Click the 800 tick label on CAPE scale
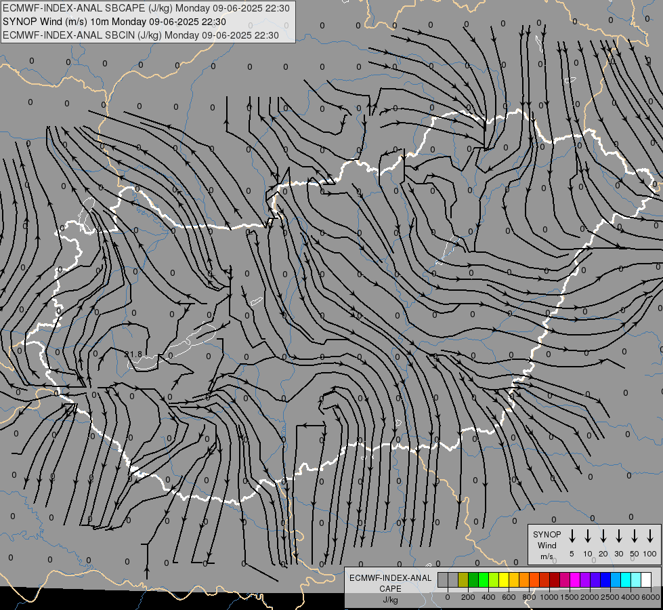This screenshot has height=610, width=663. [x=529, y=597]
